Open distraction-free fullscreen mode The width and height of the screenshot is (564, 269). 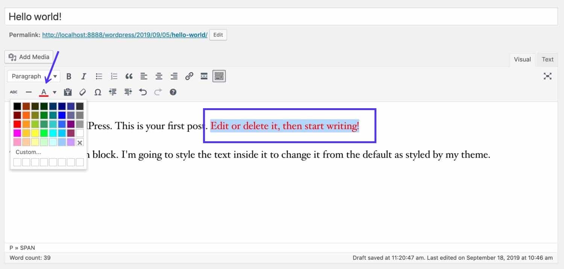click(547, 76)
